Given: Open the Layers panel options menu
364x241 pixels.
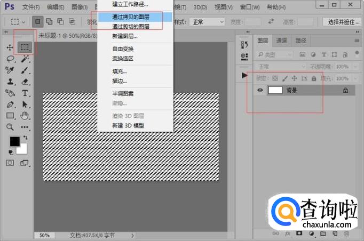Looking at the screenshot, I should coord(357,41).
